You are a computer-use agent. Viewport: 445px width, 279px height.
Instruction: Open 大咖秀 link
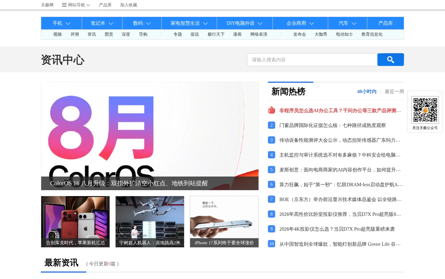click(321, 34)
